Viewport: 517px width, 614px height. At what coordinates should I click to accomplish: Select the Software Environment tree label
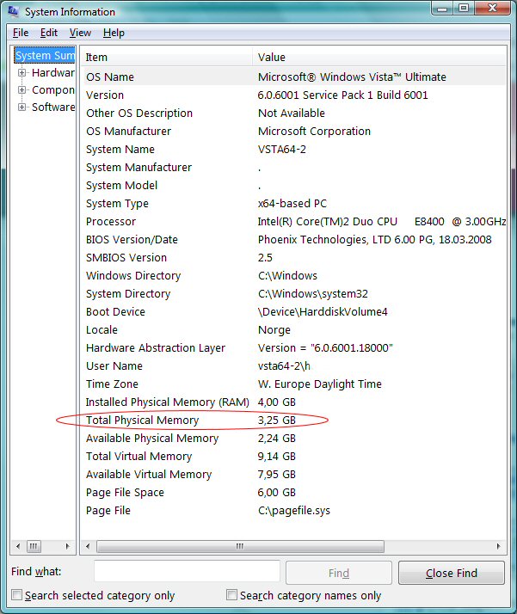coord(53,107)
